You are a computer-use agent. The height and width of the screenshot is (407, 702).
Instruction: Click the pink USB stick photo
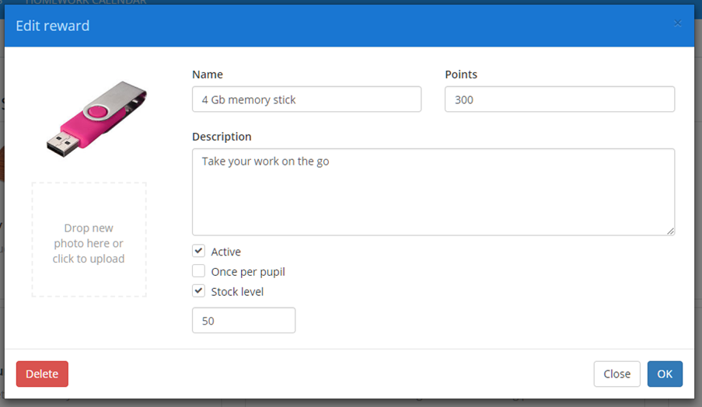click(x=96, y=117)
